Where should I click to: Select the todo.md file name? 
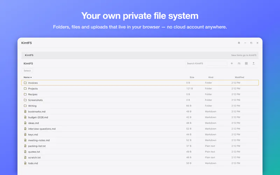[x=33, y=163]
